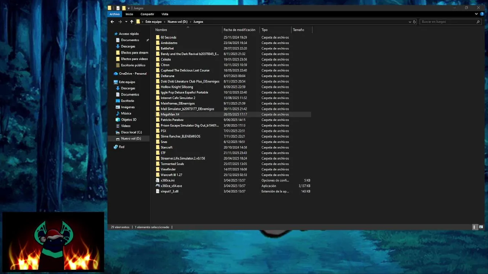Open address bar history dropdown
Viewport: 488px width, 274px height.
click(410, 22)
